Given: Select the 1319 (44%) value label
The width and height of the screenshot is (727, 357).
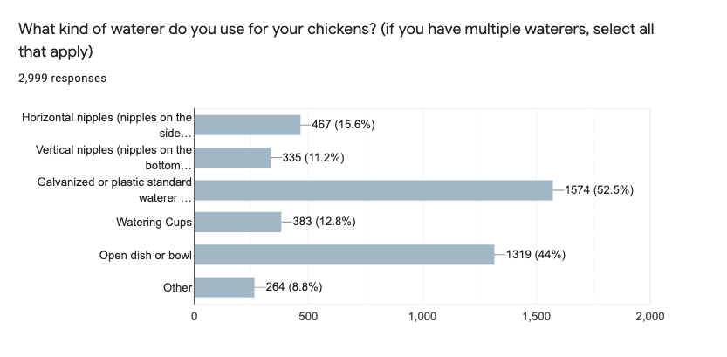Looking at the screenshot, I should click(536, 255).
